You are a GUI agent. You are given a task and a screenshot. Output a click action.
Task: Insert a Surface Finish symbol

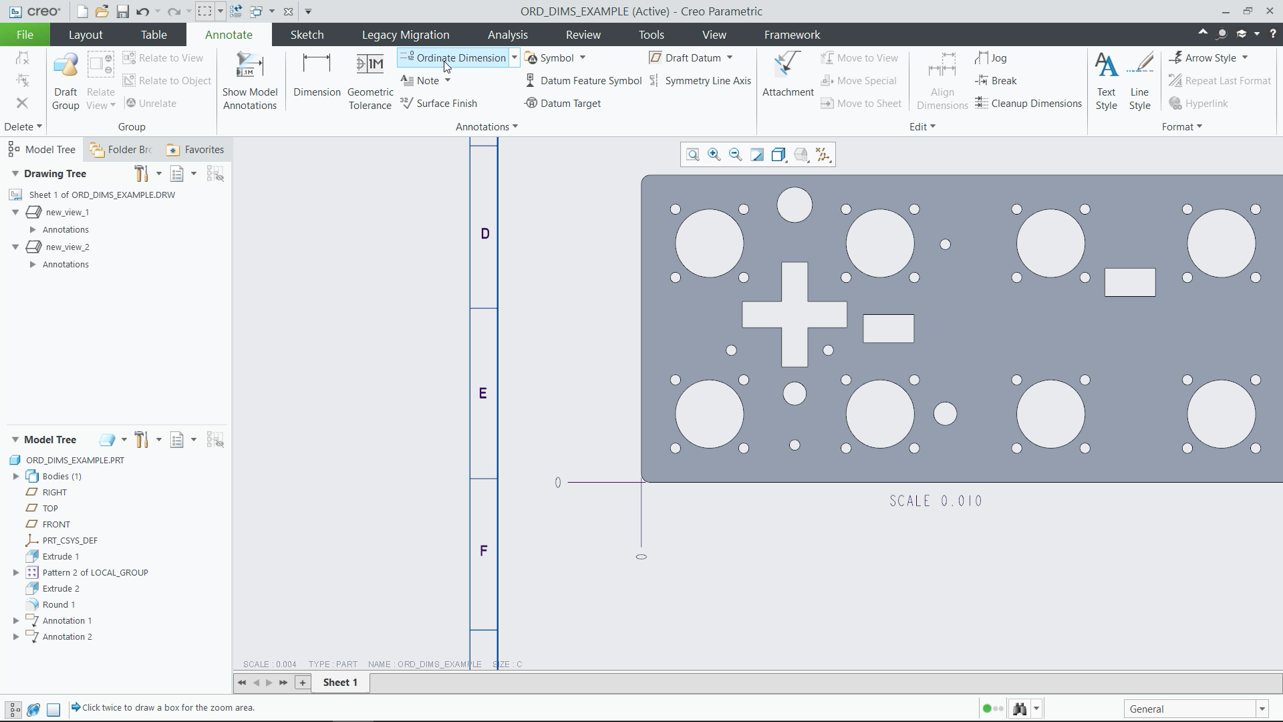click(439, 103)
